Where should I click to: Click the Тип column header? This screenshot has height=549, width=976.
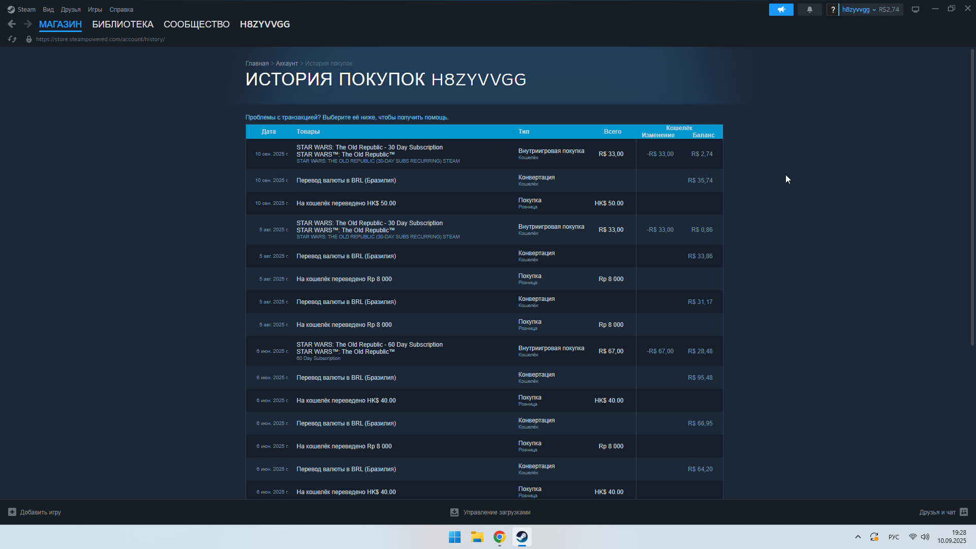[x=524, y=132]
